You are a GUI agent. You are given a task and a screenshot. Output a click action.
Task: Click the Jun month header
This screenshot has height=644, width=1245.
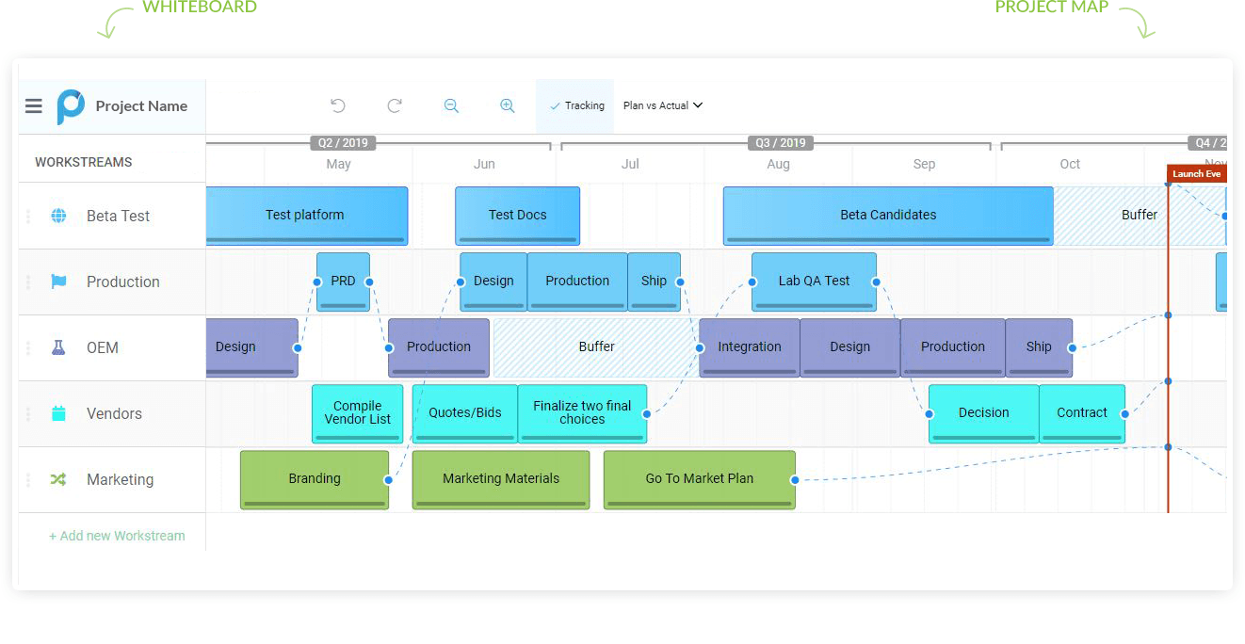pyautogui.click(x=484, y=164)
